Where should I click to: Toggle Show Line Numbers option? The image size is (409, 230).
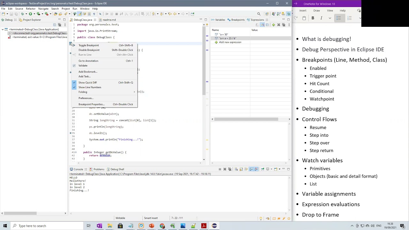[74, 87]
